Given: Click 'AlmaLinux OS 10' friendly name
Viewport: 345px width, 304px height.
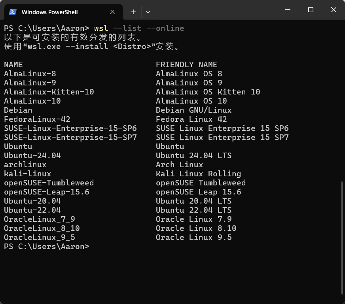Looking at the screenshot, I should pyautogui.click(x=191, y=101).
